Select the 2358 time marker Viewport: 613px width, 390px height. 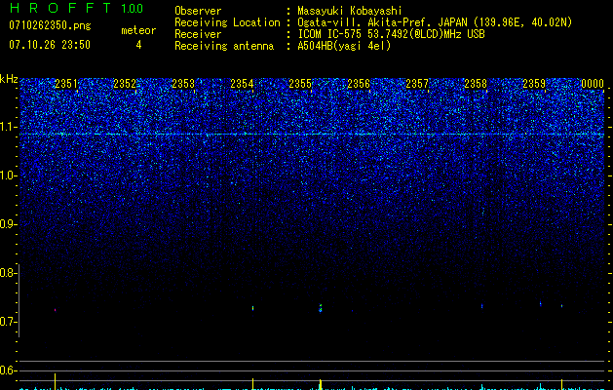click(476, 84)
